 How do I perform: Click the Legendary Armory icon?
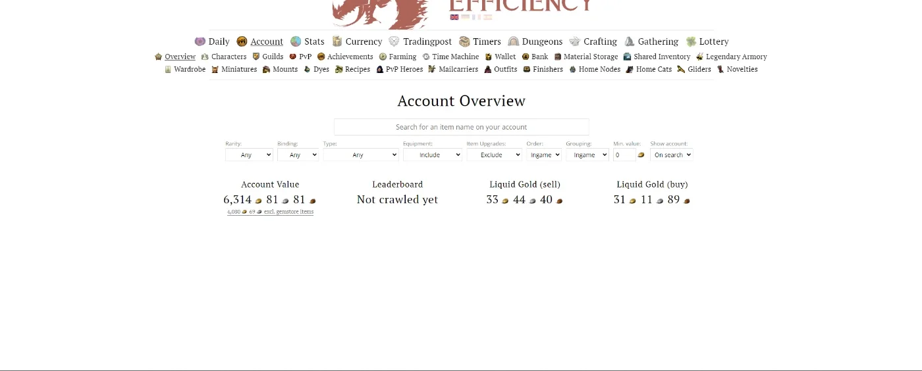pyautogui.click(x=700, y=57)
